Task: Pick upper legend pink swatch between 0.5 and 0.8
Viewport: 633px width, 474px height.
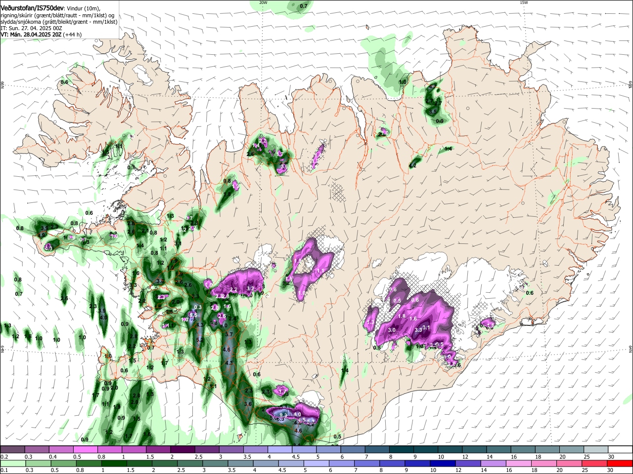Action: pos(86,450)
